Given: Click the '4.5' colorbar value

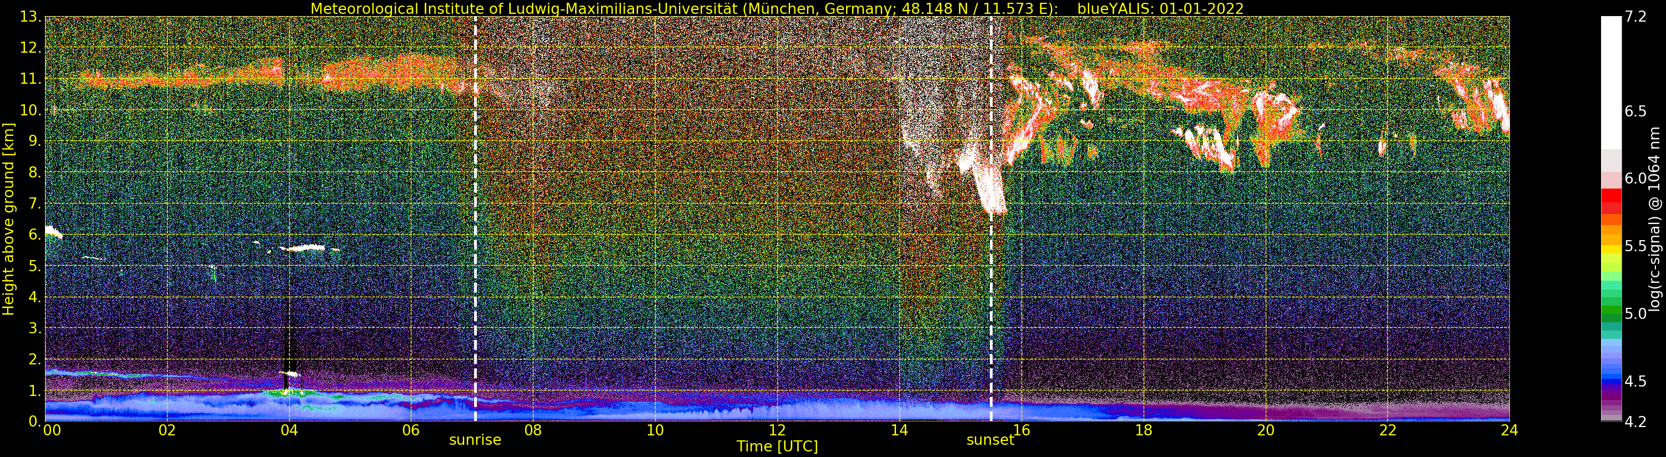Looking at the screenshot, I should (x=1635, y=380).
